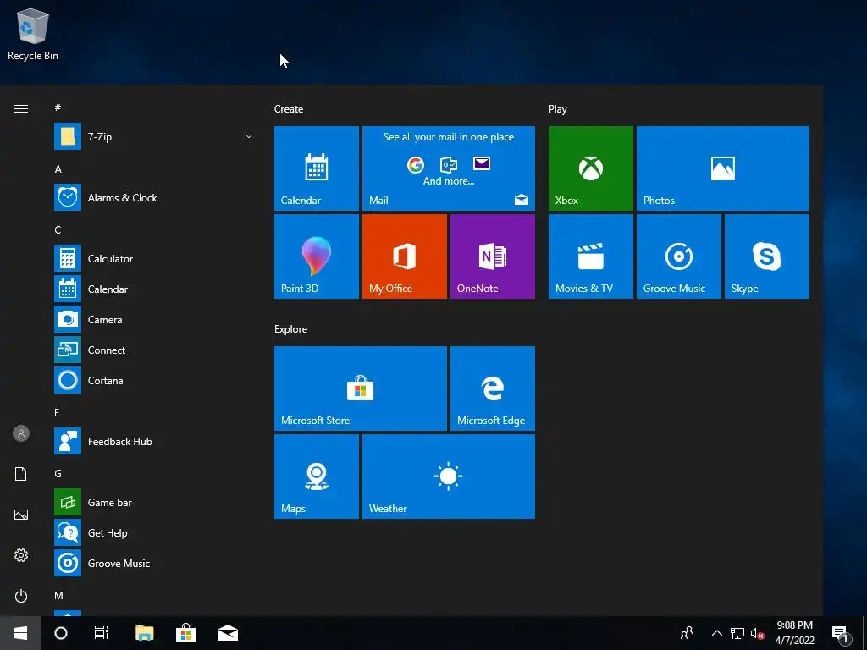Launch the OneNote tile
The image size is (867, 650).
[493, 256]
